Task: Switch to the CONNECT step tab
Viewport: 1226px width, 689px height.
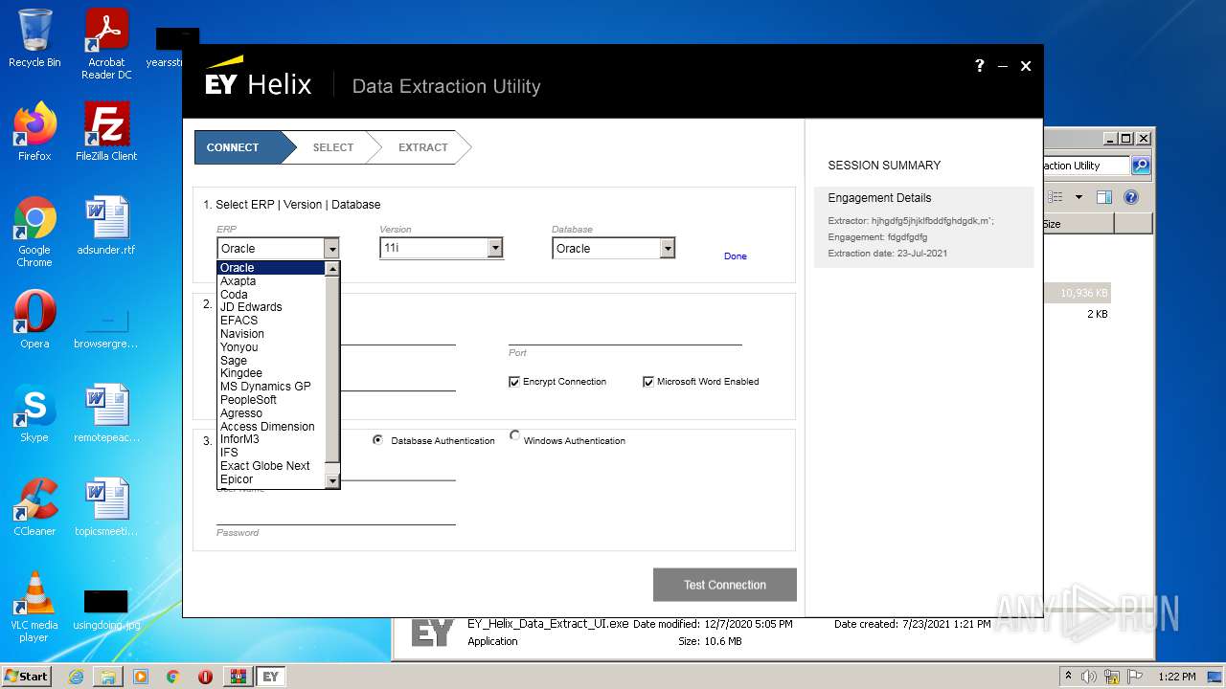Action: [x=239, y=147]
